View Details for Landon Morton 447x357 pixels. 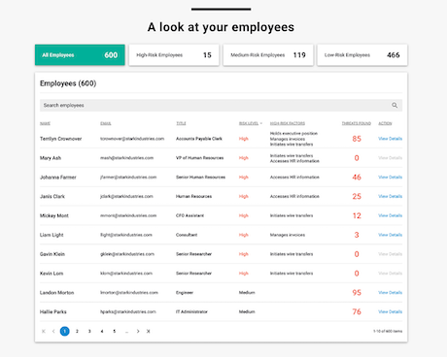[x=391, y=293]
